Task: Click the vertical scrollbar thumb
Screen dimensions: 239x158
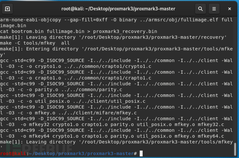Action: tap(236, 149)
